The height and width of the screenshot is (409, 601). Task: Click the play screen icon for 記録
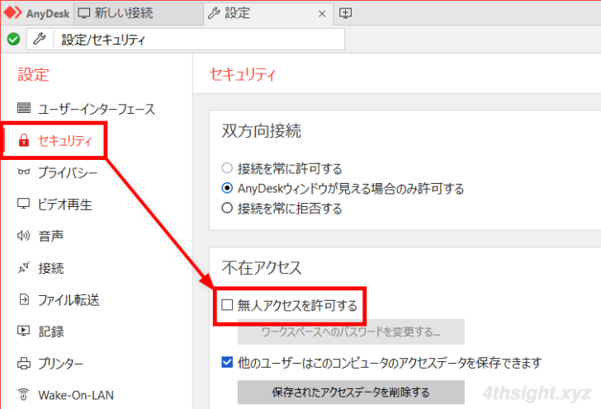point(23,331)
